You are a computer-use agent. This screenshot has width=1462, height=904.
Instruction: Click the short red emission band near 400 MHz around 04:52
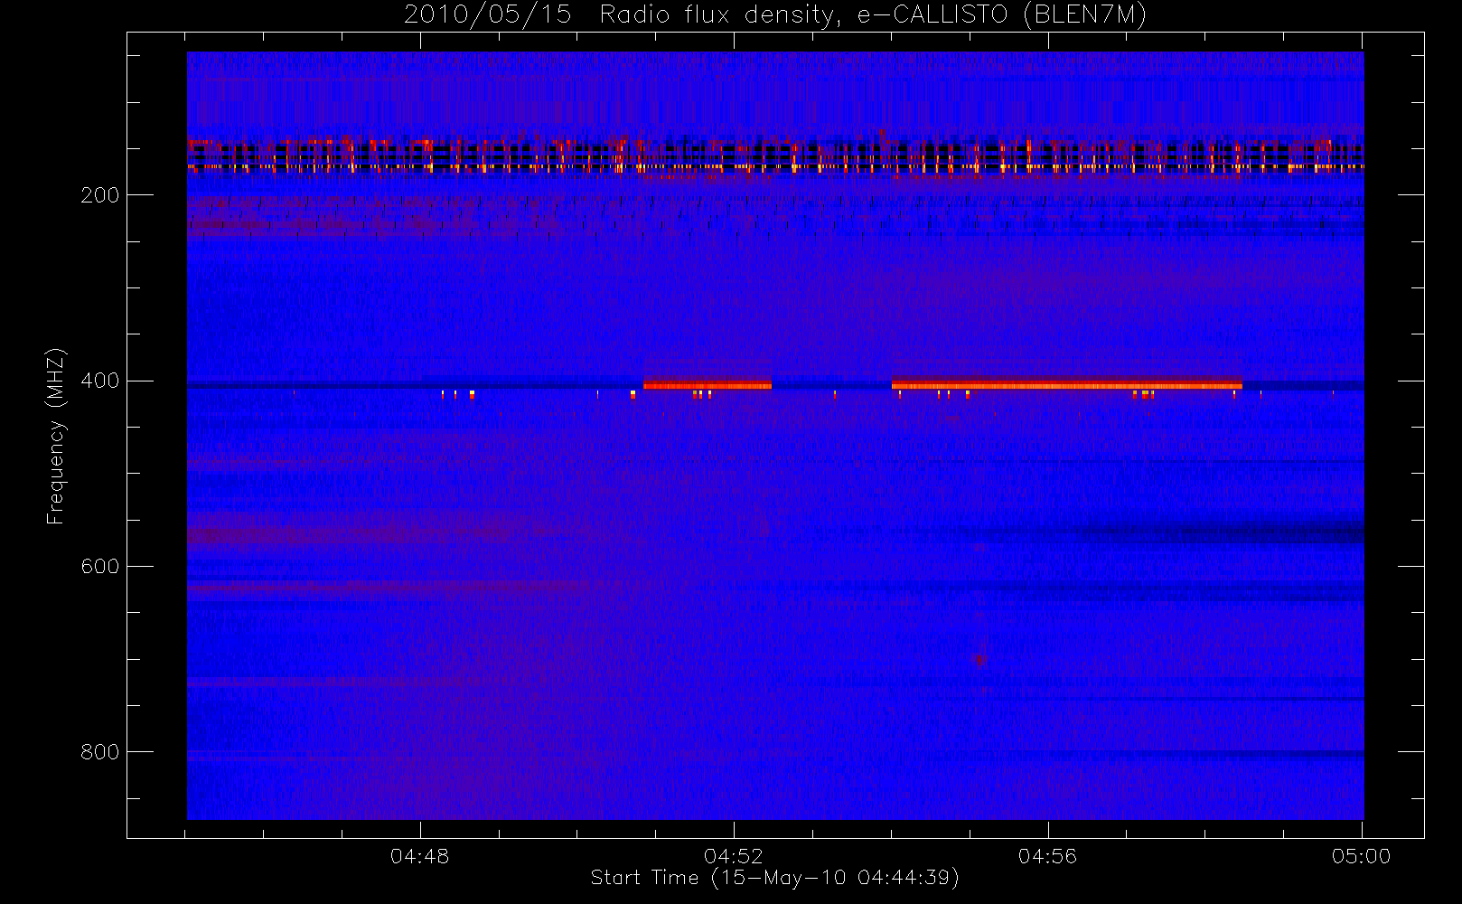coord(708,384)
